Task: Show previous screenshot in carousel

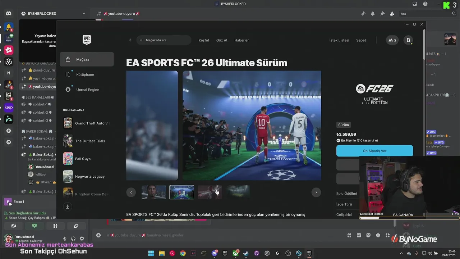Action: tap(131, 192)
